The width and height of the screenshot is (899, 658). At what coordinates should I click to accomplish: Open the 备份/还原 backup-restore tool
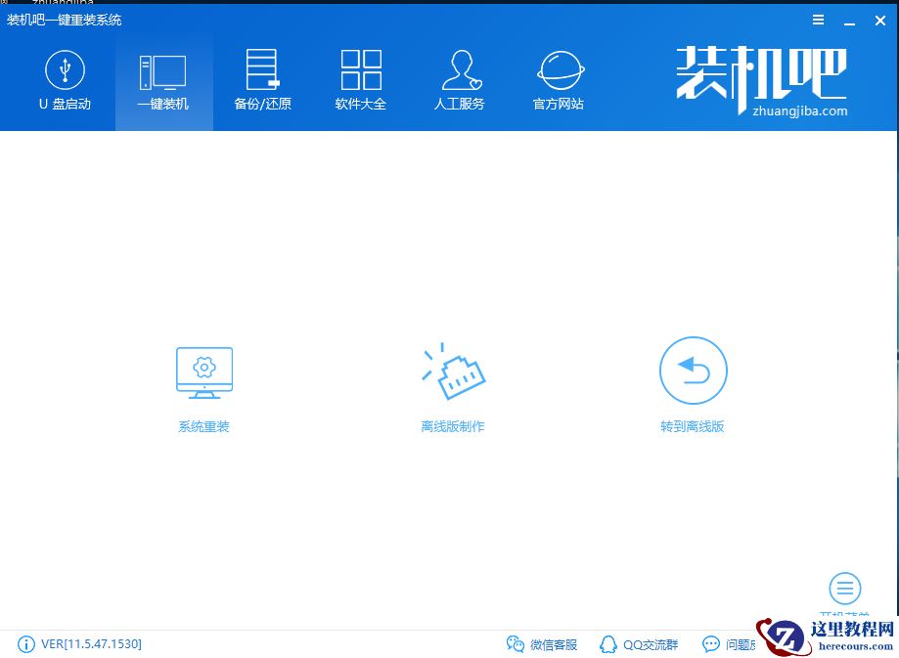(262, 78)
